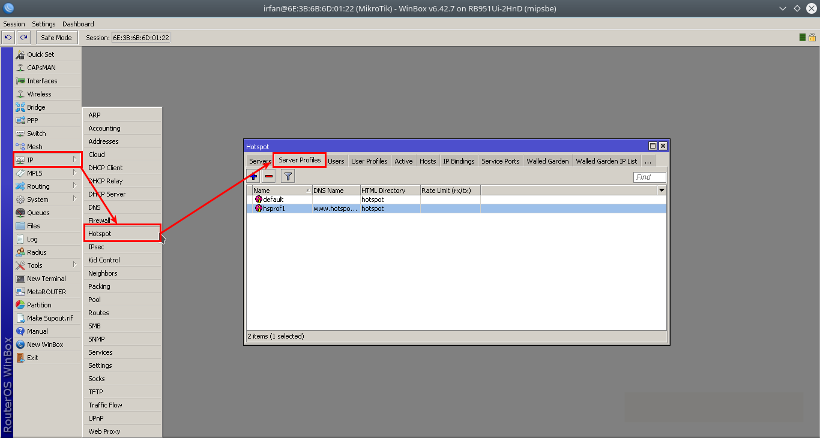This screenshot has height=438, width=820.
Task: Add a new server profile with plus
Action: [253, 176]
